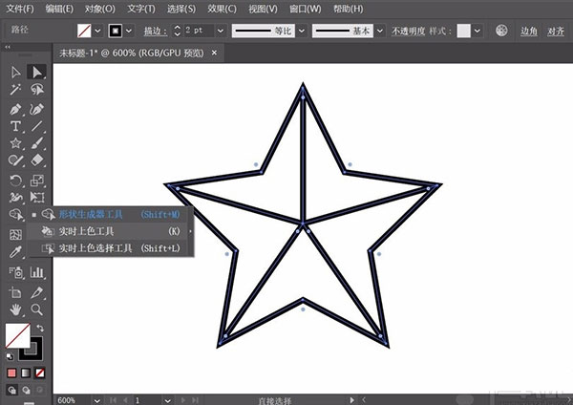Expand the 基本 brush definition dropdown
Image resolution: width=573 pixels, height=405 pixels.
(379, 31)
